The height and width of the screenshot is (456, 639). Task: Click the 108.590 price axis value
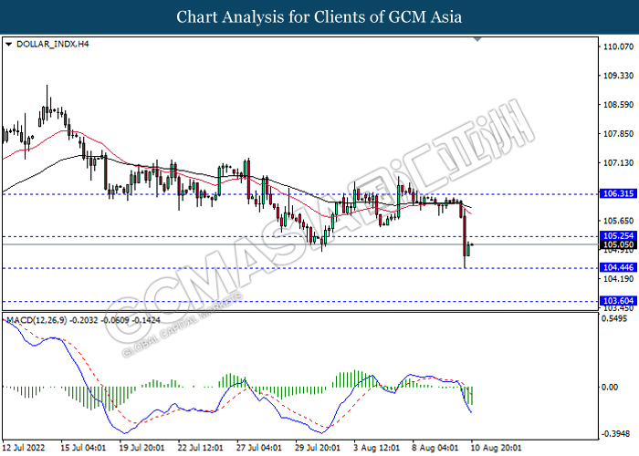(x=618, y=105)
